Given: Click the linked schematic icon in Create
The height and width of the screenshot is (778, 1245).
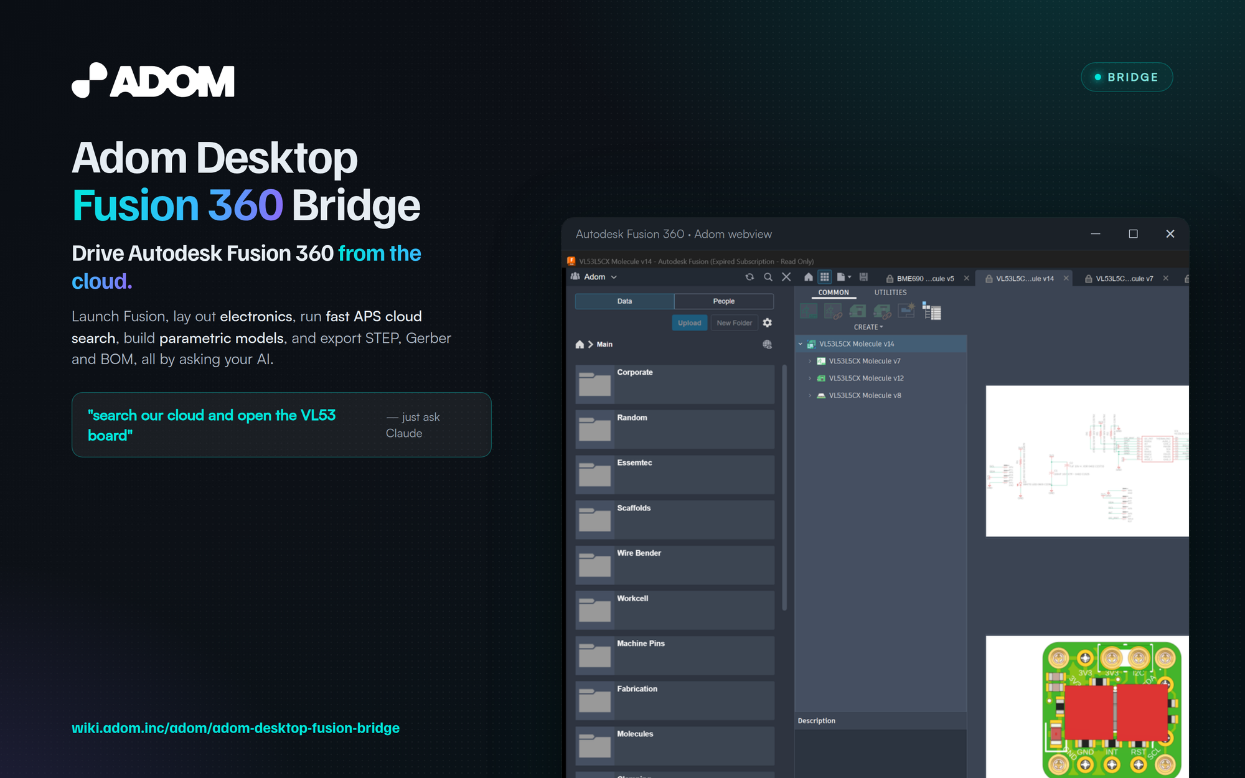Looking at the screenshot, I should coord(833,311).
